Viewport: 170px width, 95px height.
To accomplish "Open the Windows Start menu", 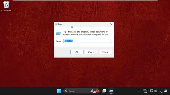I will (x=59, y=91).
